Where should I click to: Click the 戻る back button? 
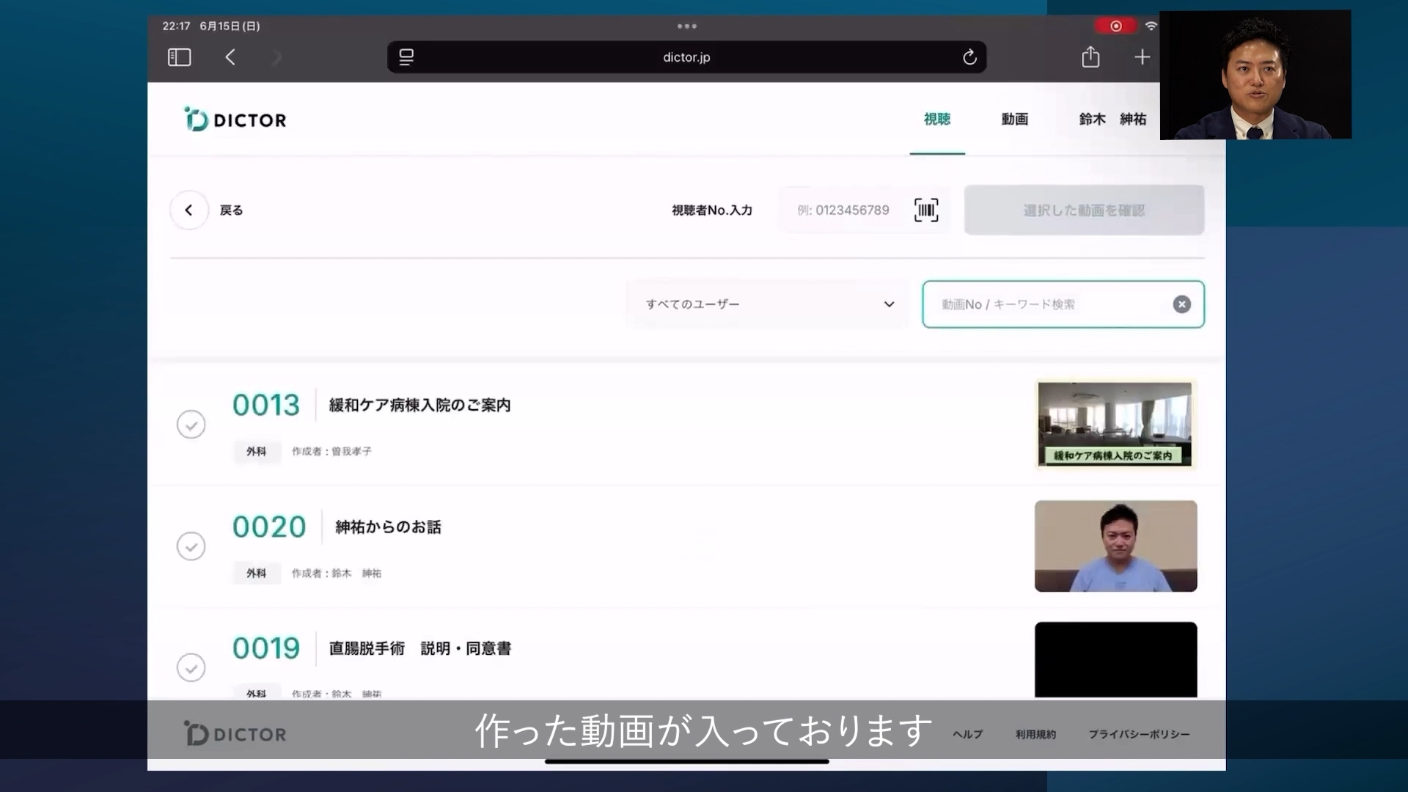click(189, 210)
